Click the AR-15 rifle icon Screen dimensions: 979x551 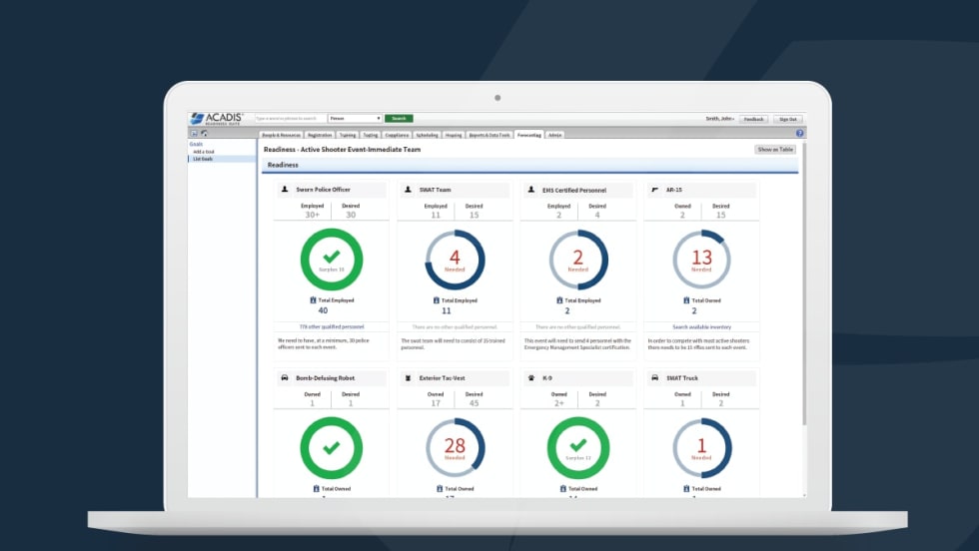[654, 189]
